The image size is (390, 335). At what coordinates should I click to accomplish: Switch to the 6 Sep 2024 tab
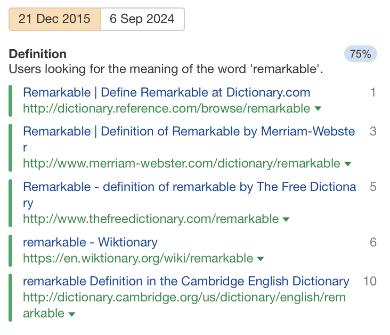pos(142,19)
